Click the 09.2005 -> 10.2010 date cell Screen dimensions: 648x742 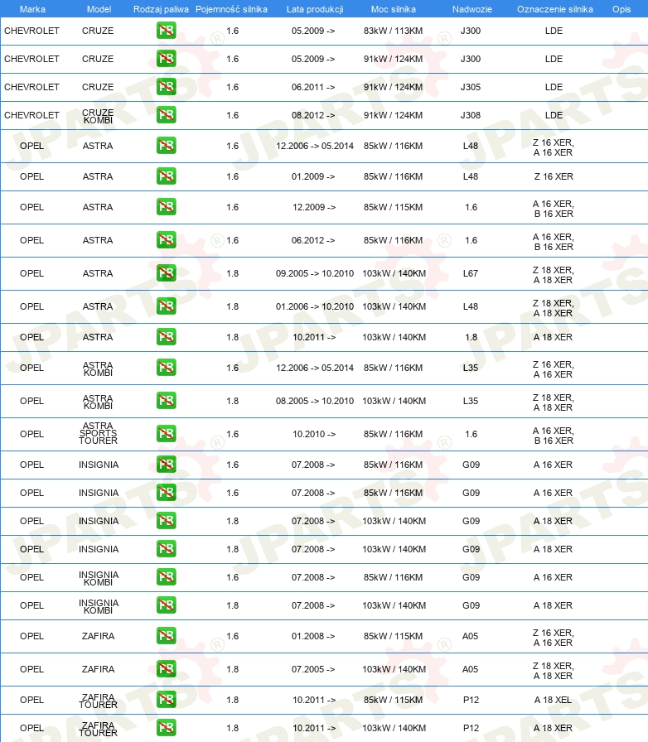315,273
